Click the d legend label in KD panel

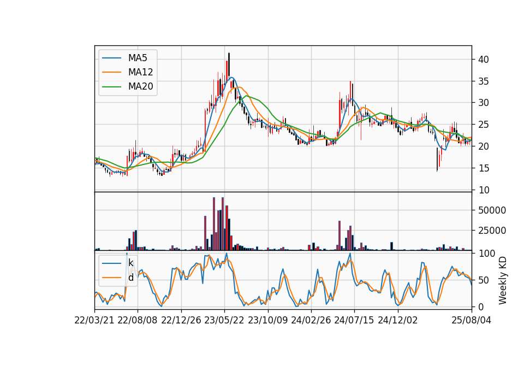(130, 278)
